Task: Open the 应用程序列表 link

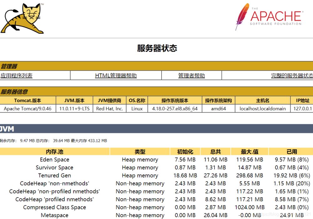Action: pyautogui.click(x=16, y=75)
